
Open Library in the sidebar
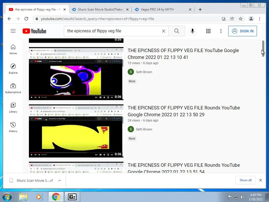click(13, 108)
